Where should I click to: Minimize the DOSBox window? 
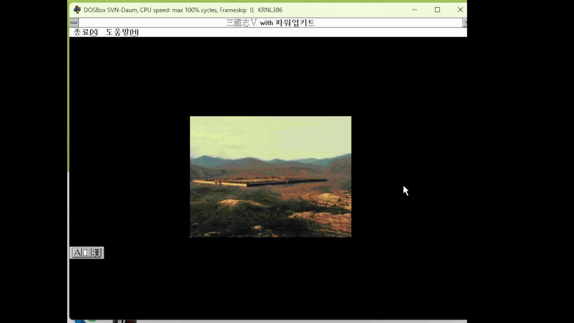click(x=415, y=10)
